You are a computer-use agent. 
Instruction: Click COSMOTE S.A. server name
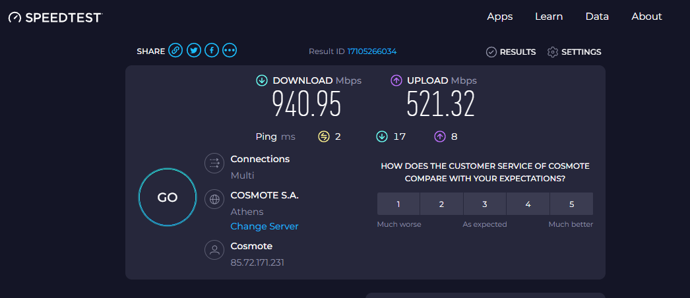tap(265, 196)
